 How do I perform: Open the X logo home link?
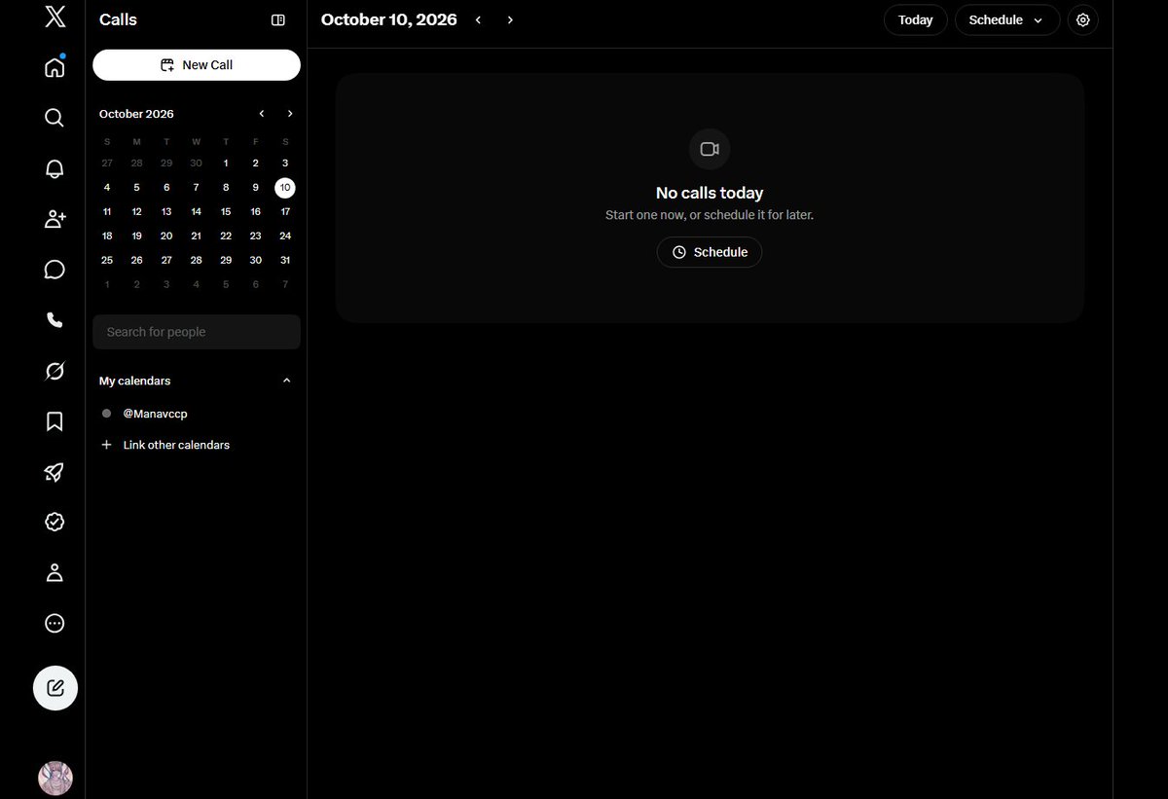tap(55, 17)
